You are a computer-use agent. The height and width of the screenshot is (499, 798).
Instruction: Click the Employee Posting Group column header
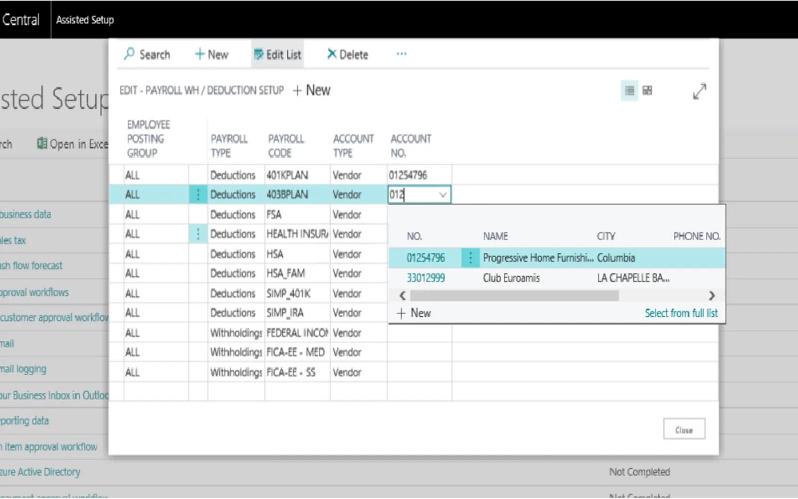coord(148,139)
